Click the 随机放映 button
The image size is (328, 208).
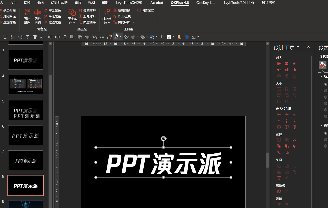tap(122, 10)
